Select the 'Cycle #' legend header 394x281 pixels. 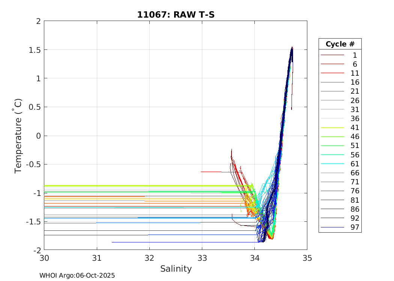(x=340, y=44)
